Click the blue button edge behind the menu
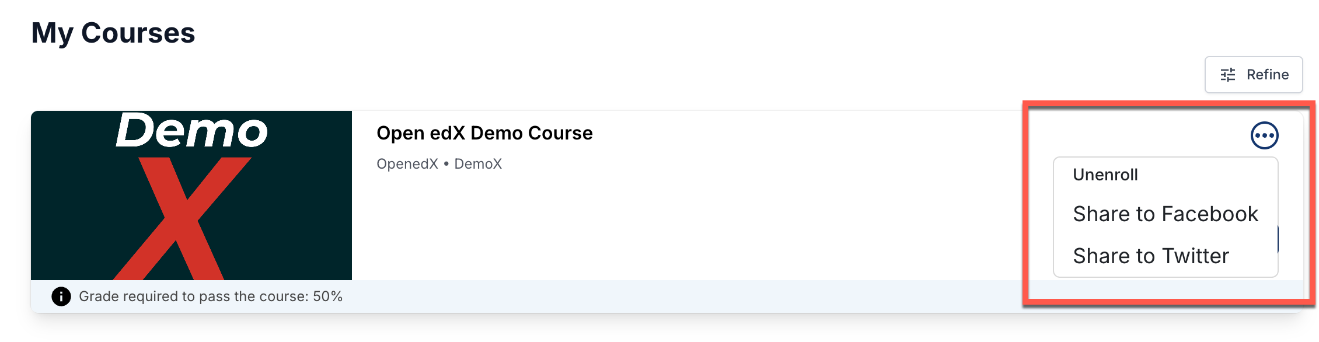The height and width of the screenshot is (342, 1319). (1279, 239)
